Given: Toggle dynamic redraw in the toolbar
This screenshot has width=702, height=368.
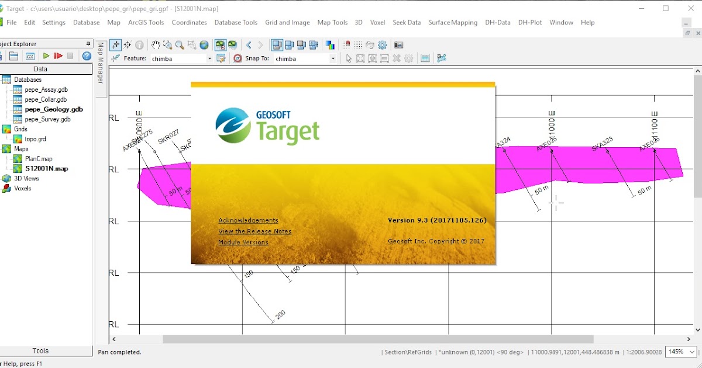Looking at the screenshot, I should [x=221, y=44].
